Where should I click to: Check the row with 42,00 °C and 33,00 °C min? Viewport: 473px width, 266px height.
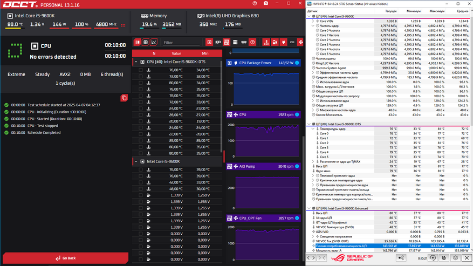tap(141, 182)
